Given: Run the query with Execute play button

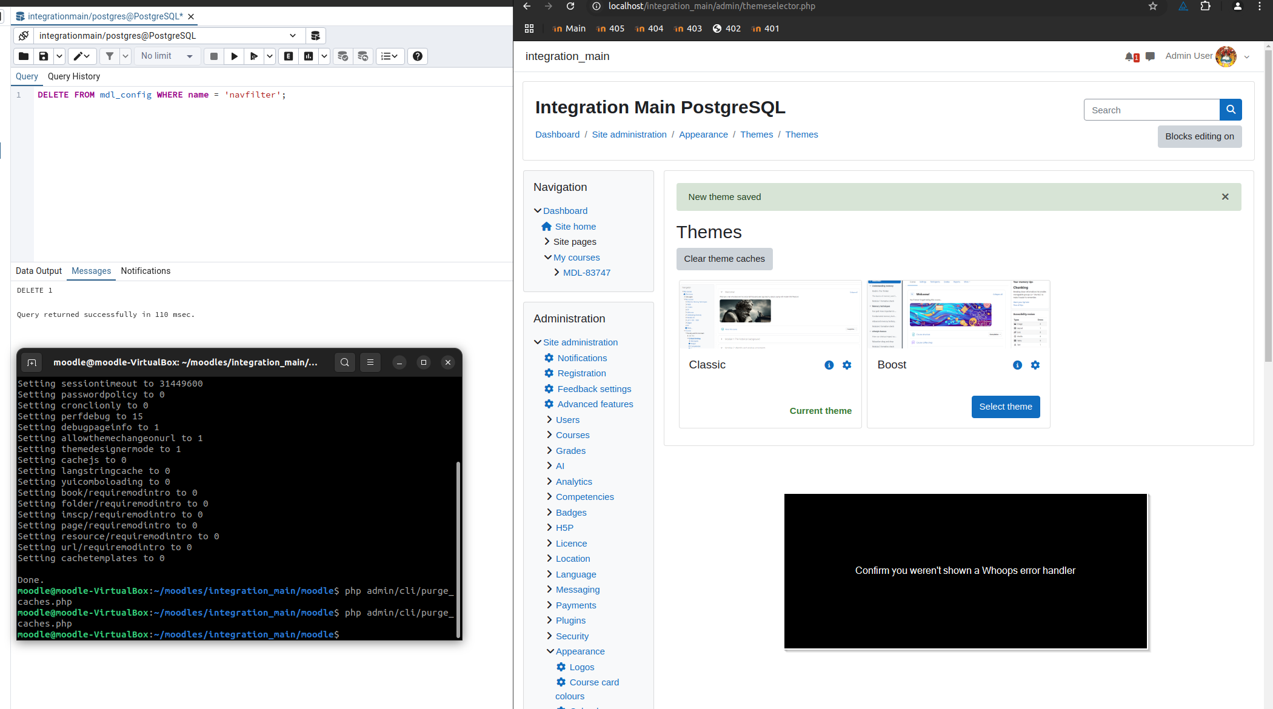Looking at the screenshot, I should coord(234,56).
